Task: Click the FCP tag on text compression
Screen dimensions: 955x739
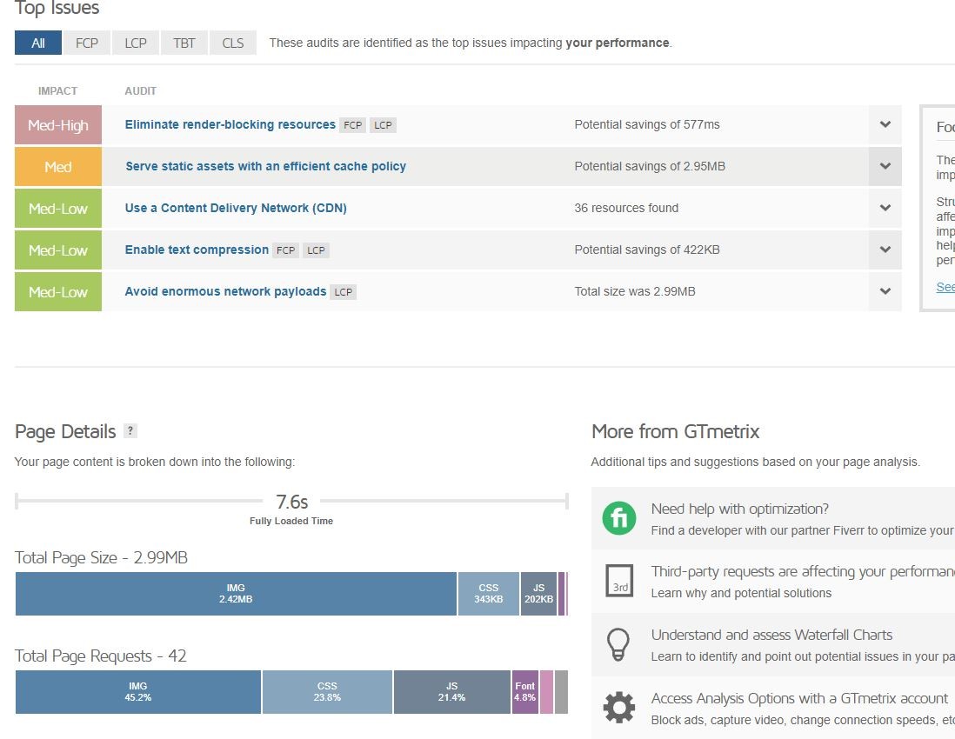Action: pyautogui.click(x=285, y=250)
